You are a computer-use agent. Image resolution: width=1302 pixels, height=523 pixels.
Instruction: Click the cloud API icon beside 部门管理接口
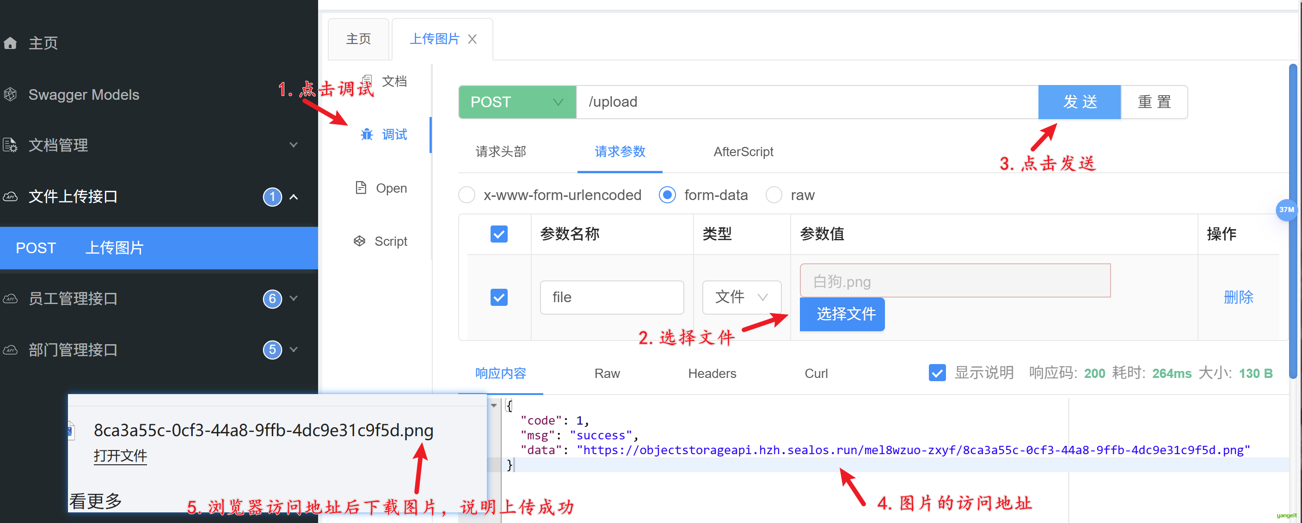10,349
